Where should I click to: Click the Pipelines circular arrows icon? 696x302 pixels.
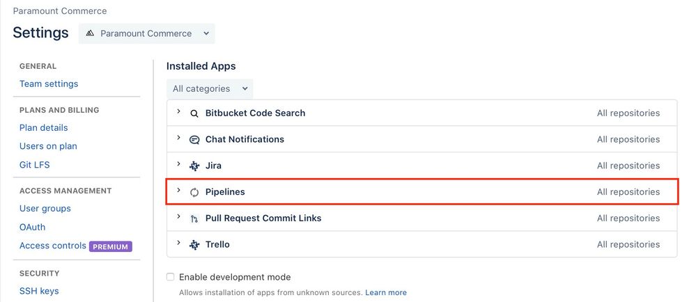[x=194, y=192]
